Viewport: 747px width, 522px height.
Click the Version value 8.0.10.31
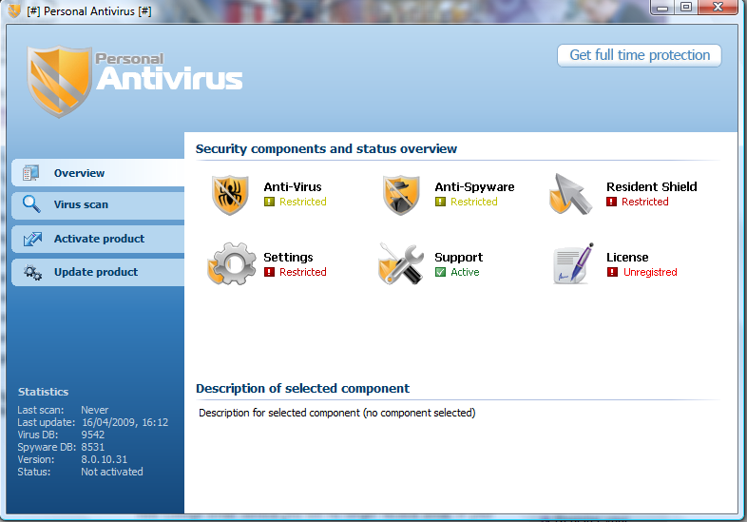click(104, 459)
